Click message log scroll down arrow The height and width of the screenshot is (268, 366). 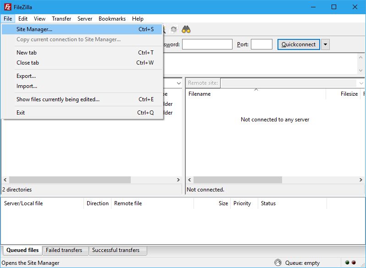coord(360,70)
